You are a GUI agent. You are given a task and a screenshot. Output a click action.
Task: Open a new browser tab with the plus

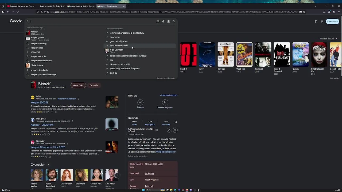click(129, 6)
